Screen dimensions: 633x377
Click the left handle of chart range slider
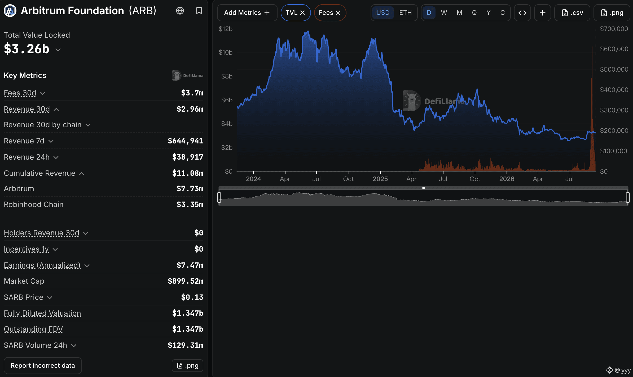[x=219, y=198]
